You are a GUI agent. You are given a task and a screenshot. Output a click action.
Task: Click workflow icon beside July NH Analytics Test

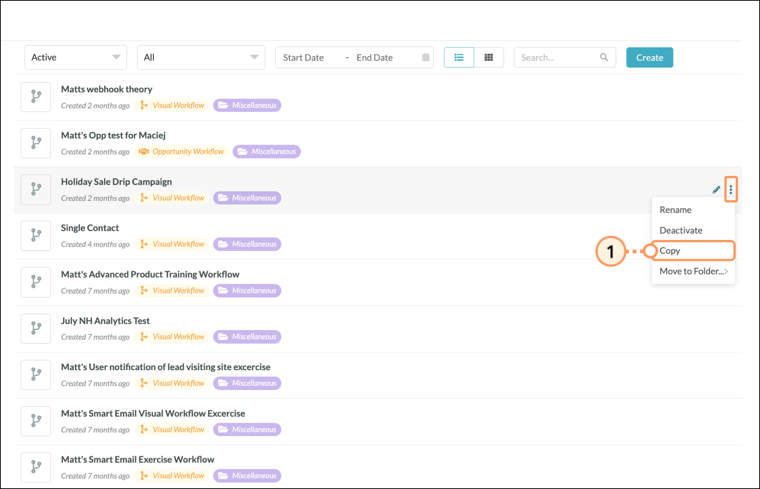36,329
